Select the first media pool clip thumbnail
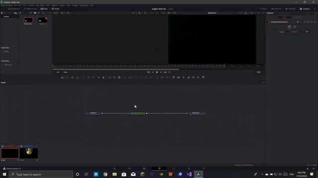318x178 pixels. click(28, 20)
